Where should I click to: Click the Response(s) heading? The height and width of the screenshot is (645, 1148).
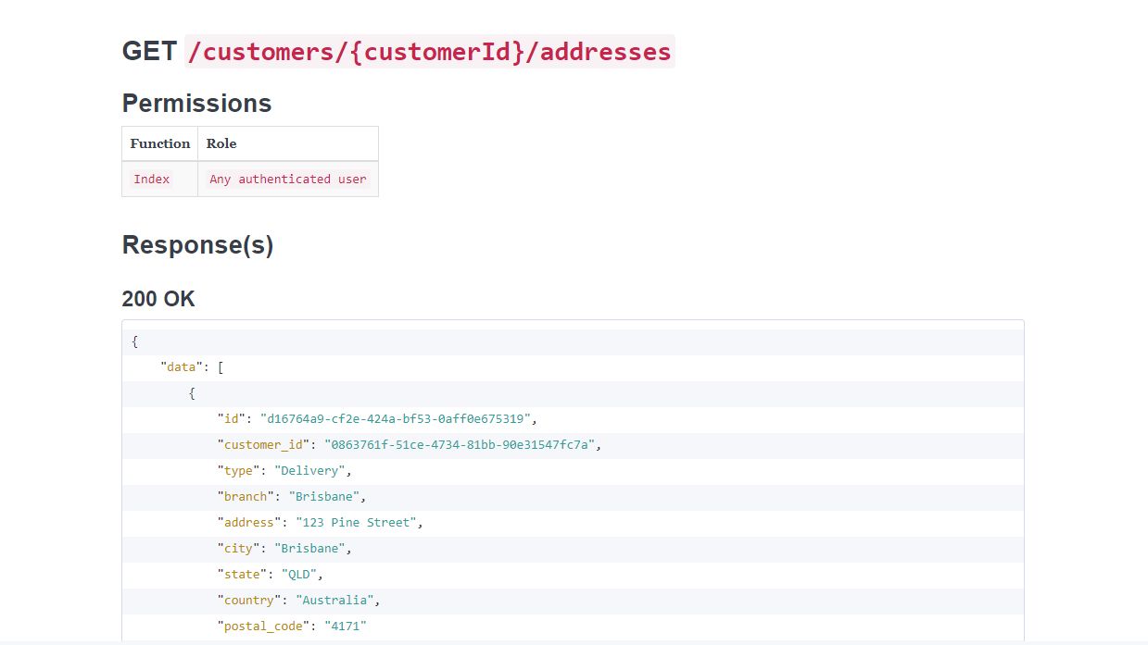click(x=197, y=245)
